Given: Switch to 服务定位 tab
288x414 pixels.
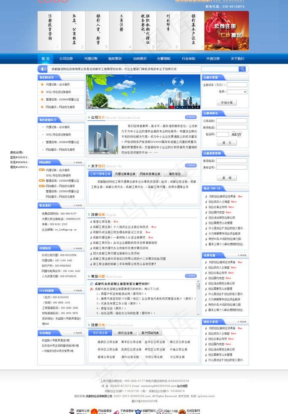Looking at the screenshot, I should (x=175, y=174).
